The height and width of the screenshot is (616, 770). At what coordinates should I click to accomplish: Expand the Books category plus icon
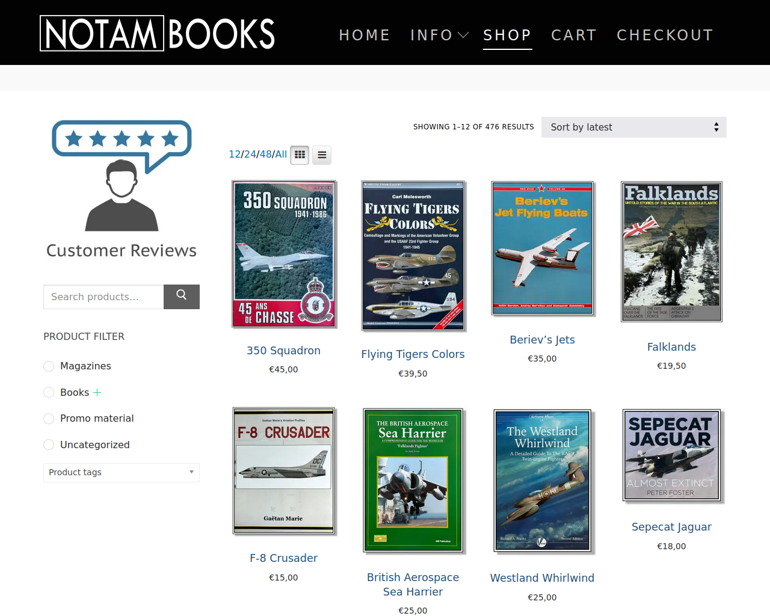pos(97,392)
